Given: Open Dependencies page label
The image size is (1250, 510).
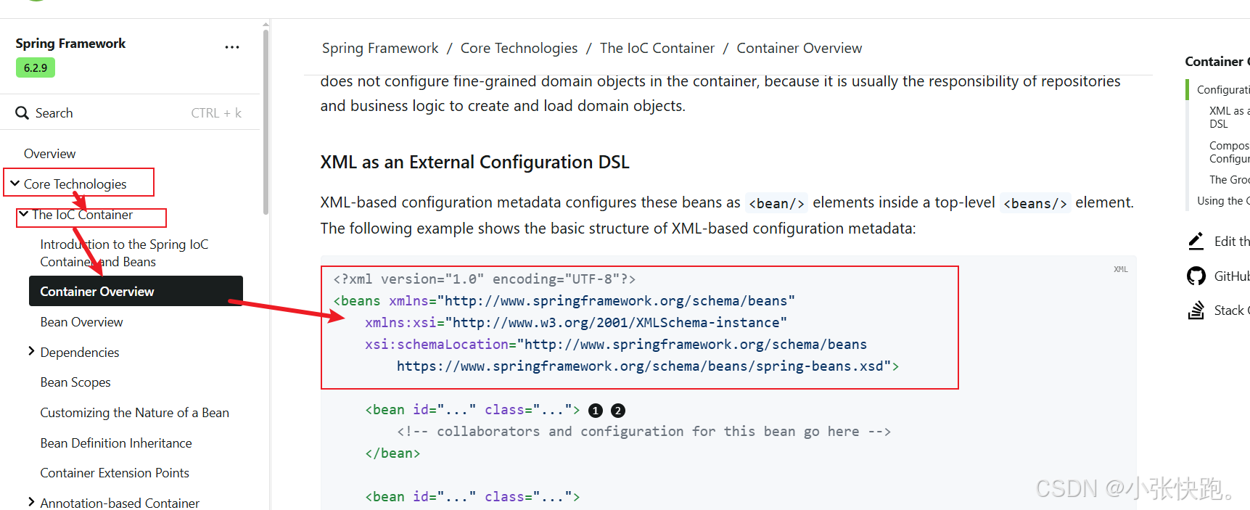Looking at the screenshot, I should pos(80,353).
